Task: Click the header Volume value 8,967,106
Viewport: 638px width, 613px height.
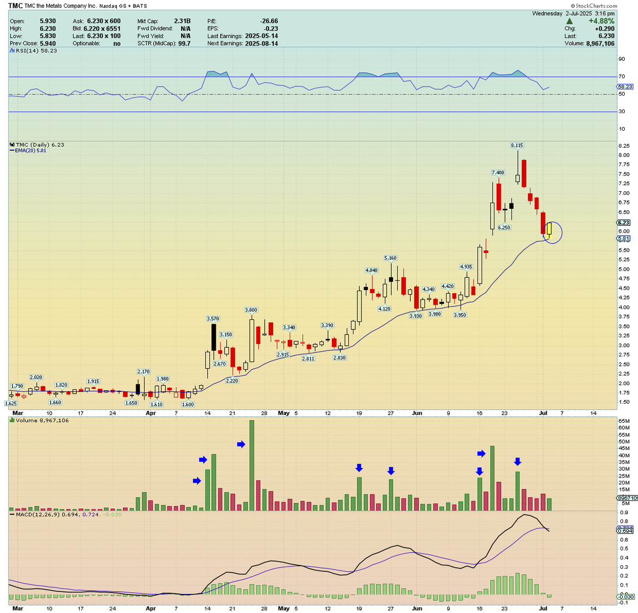Action: point(600,44)
